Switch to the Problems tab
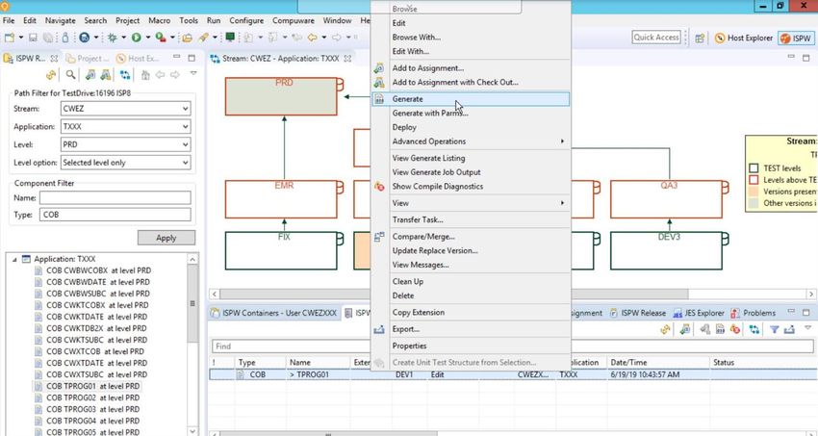The image size is (818, 436). (754, 313)
